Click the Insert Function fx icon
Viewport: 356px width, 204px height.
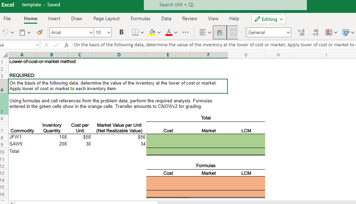(66, 45)
